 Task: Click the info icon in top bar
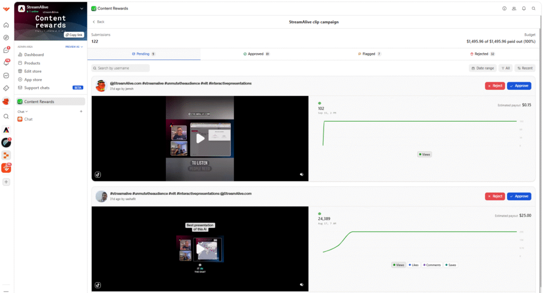tap(504, 8)
